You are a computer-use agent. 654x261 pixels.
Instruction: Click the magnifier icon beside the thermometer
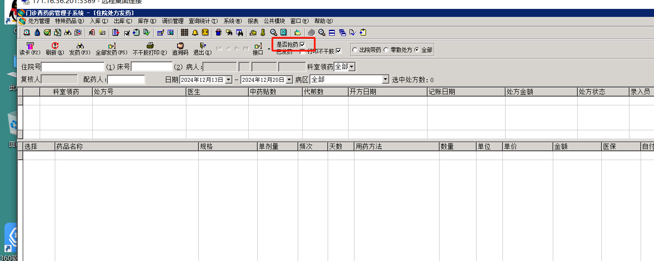273,32
